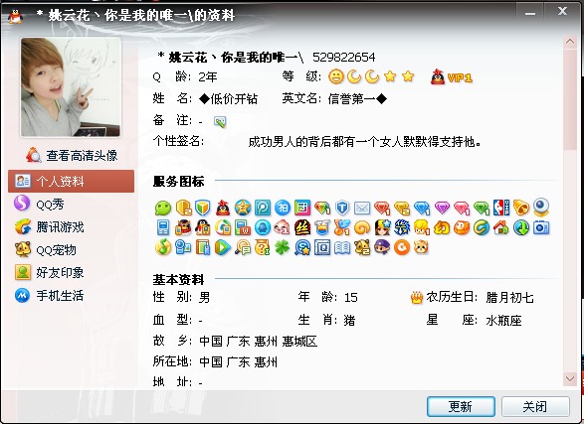Click the orange spiral service icon

coord(362,227)
